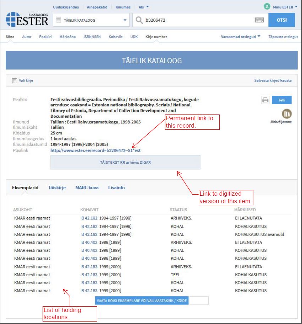Follow the Püsilink permanent record URL

[95, 150]
